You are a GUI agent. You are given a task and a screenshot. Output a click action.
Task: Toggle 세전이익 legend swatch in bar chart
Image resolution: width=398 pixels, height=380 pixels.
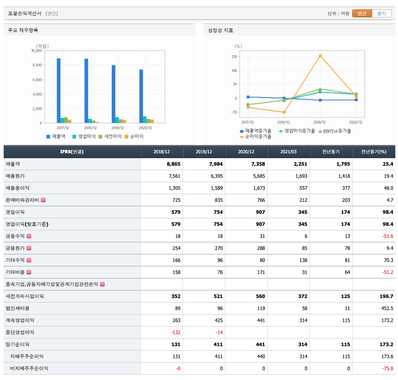point(100,137)
